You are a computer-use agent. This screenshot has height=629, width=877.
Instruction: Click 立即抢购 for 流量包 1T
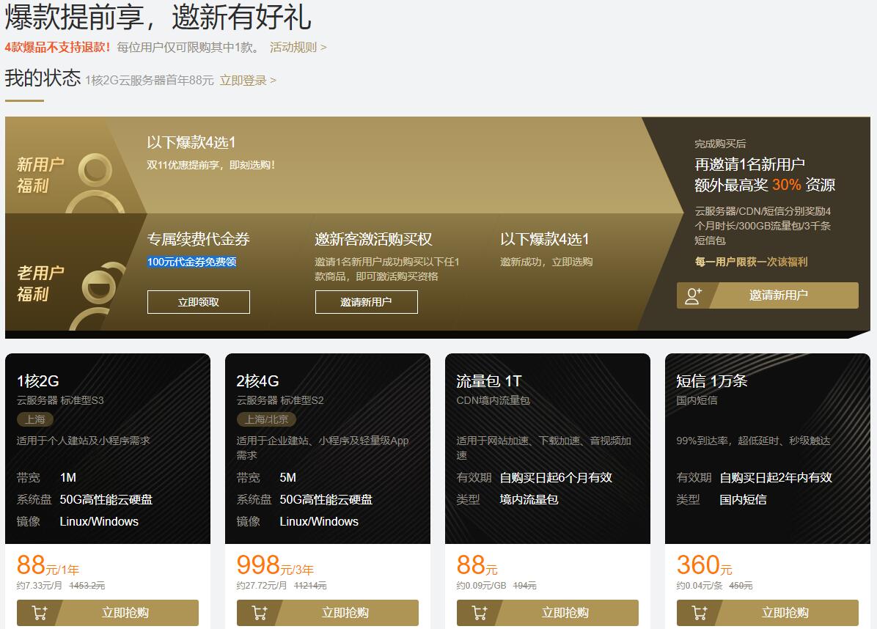(x=548, y=613)
